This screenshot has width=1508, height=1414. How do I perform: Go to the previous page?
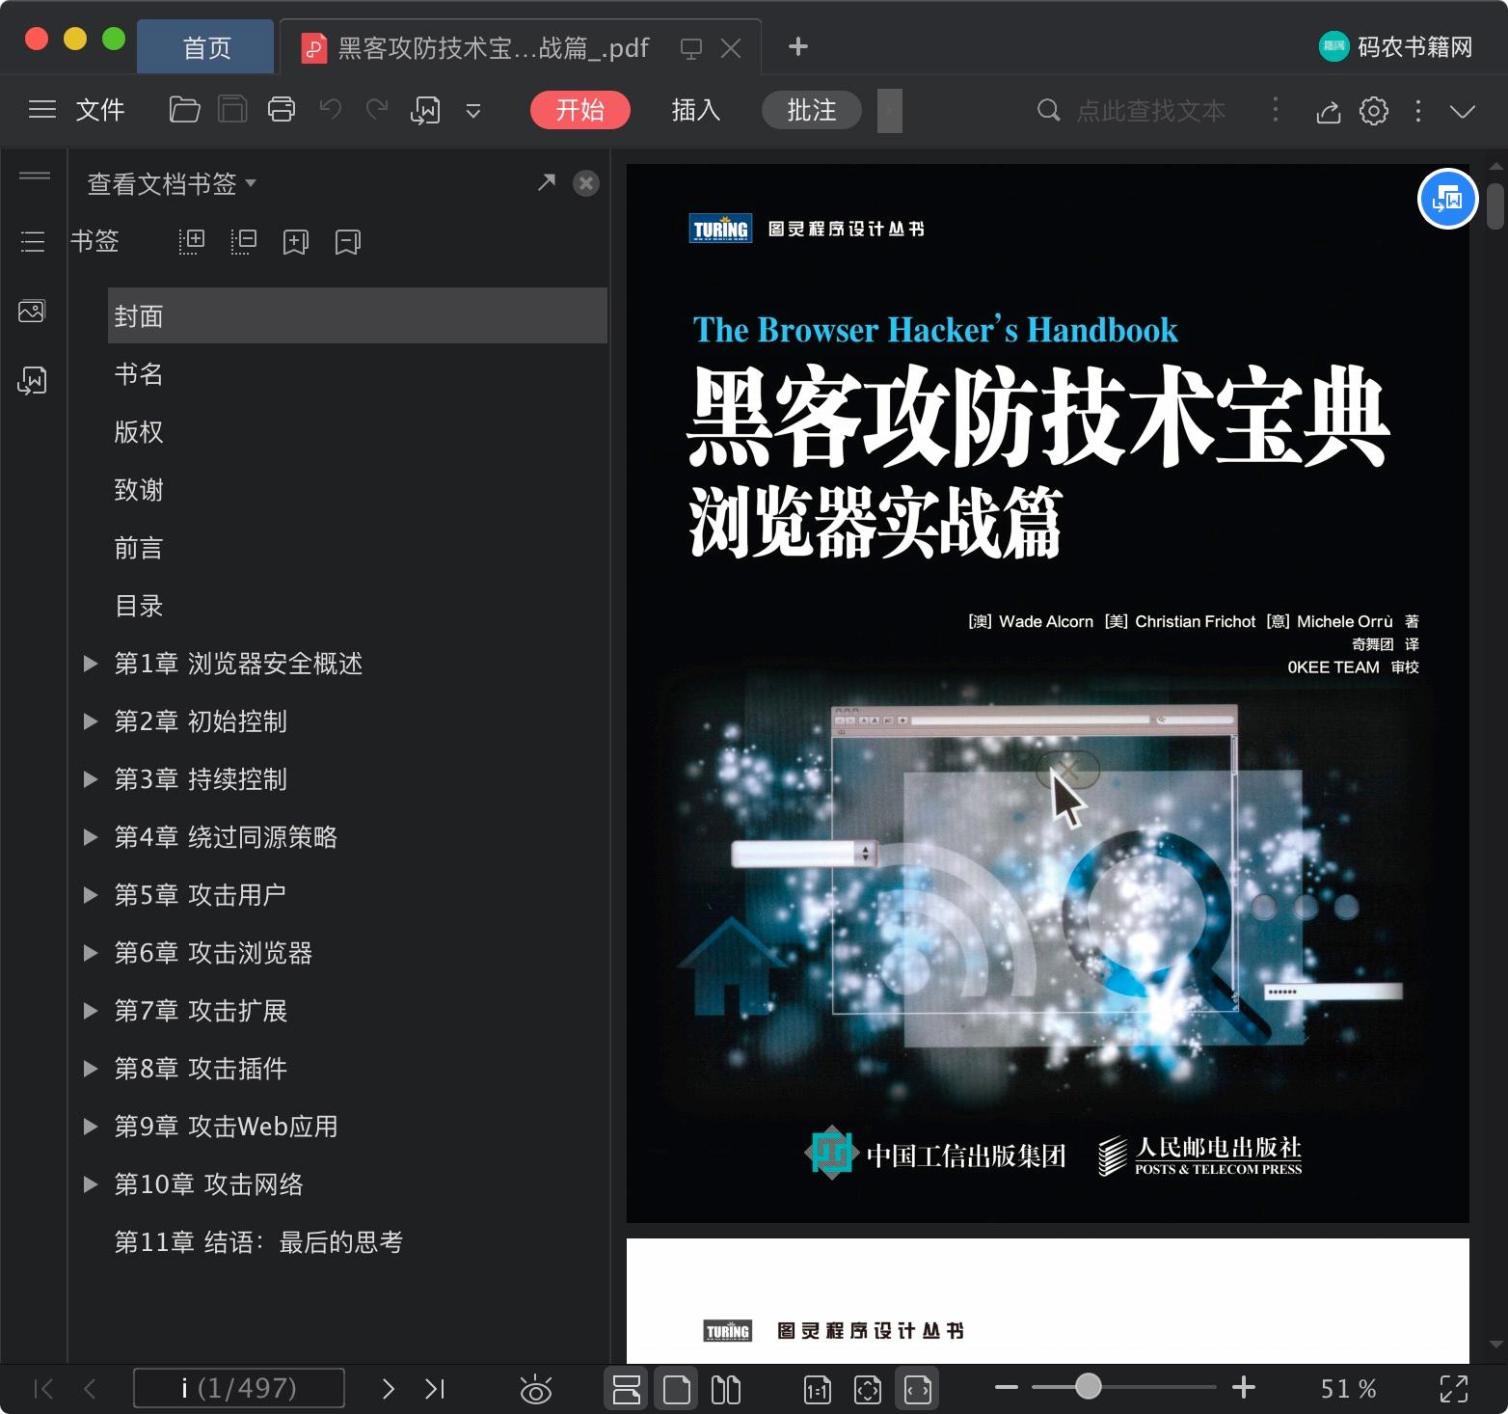click(91, 1388)
